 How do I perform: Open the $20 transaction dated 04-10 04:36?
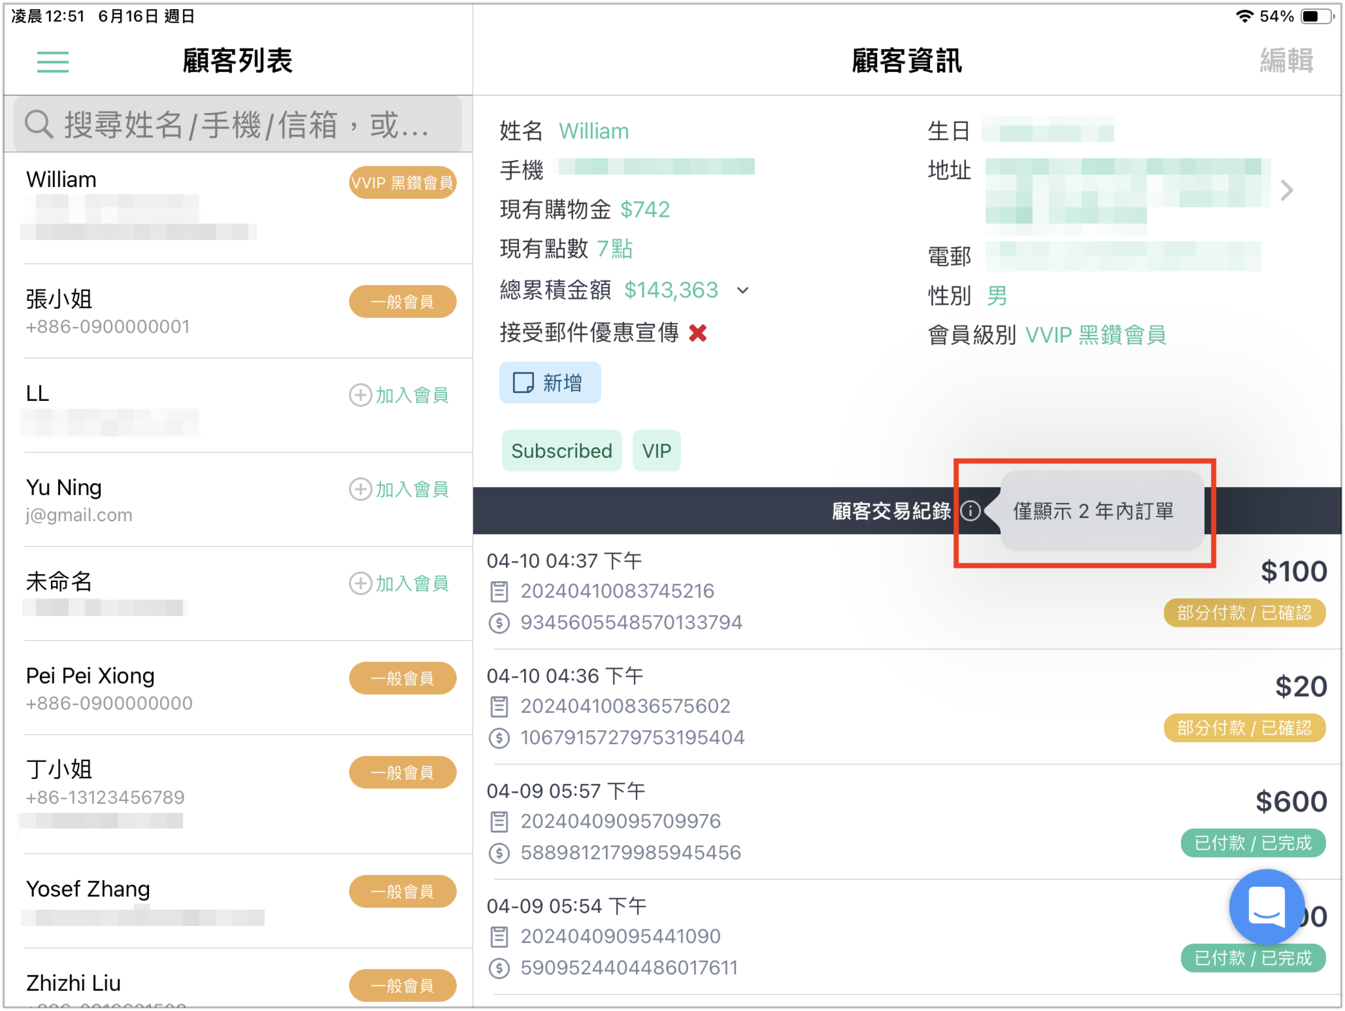(907, 707)
